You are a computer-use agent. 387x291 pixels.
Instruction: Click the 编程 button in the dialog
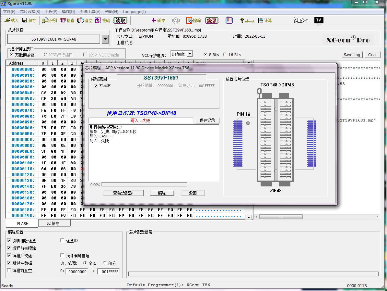click(x=162, y=193)
